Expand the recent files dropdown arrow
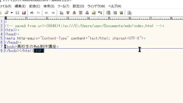This screenshot has width=183, height=103. [x=12, y=13]
